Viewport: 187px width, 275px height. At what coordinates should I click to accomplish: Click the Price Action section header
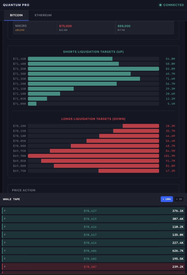click(24, 190)
